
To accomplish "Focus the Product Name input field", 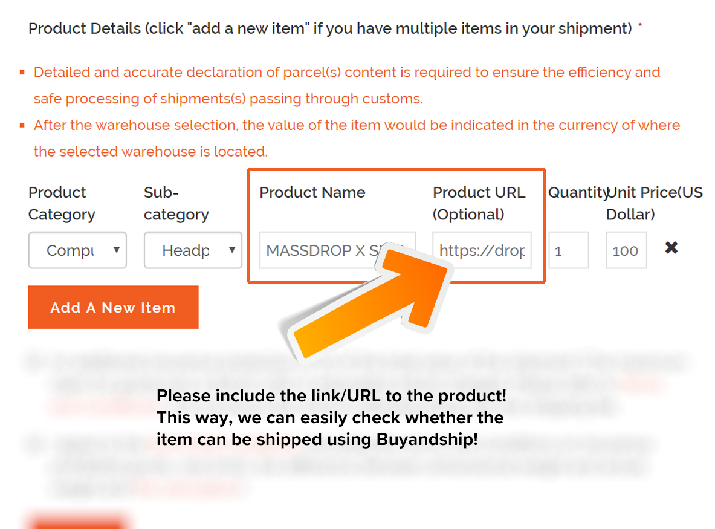I will tap(337, 250).
